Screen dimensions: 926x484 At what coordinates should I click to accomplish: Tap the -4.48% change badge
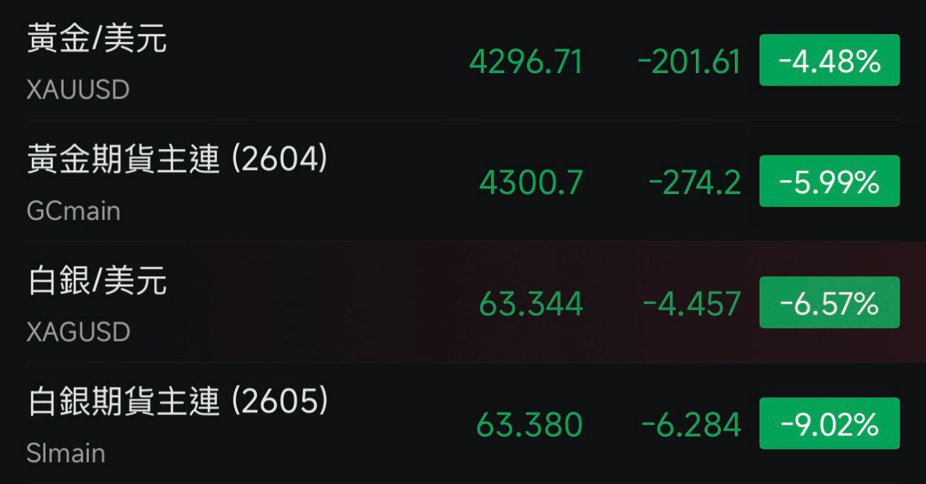[829, 61]
